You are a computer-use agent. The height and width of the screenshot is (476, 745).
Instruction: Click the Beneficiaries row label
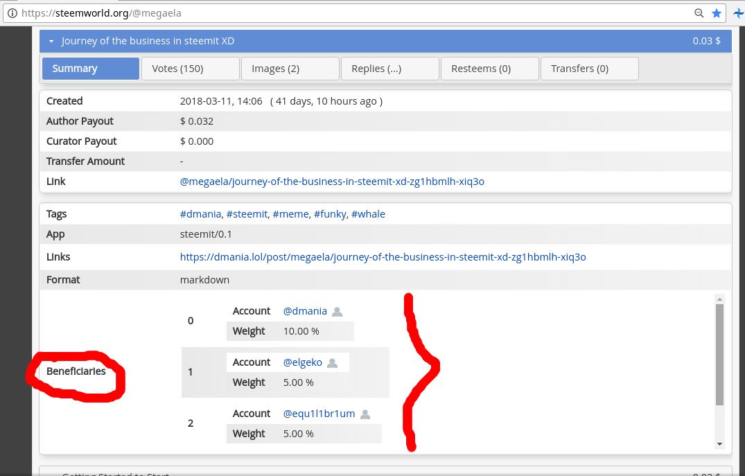pyautogui.click(x=76, y=371)
